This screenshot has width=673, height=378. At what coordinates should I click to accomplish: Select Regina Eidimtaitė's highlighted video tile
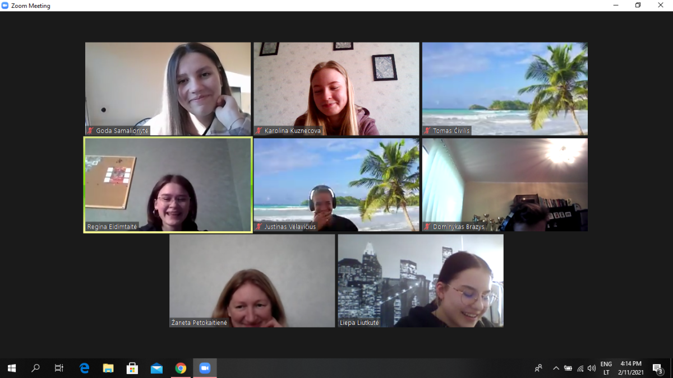point(168,185)
